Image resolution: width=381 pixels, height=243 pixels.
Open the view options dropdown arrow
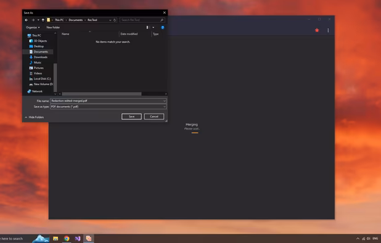(x=154, y=28)
